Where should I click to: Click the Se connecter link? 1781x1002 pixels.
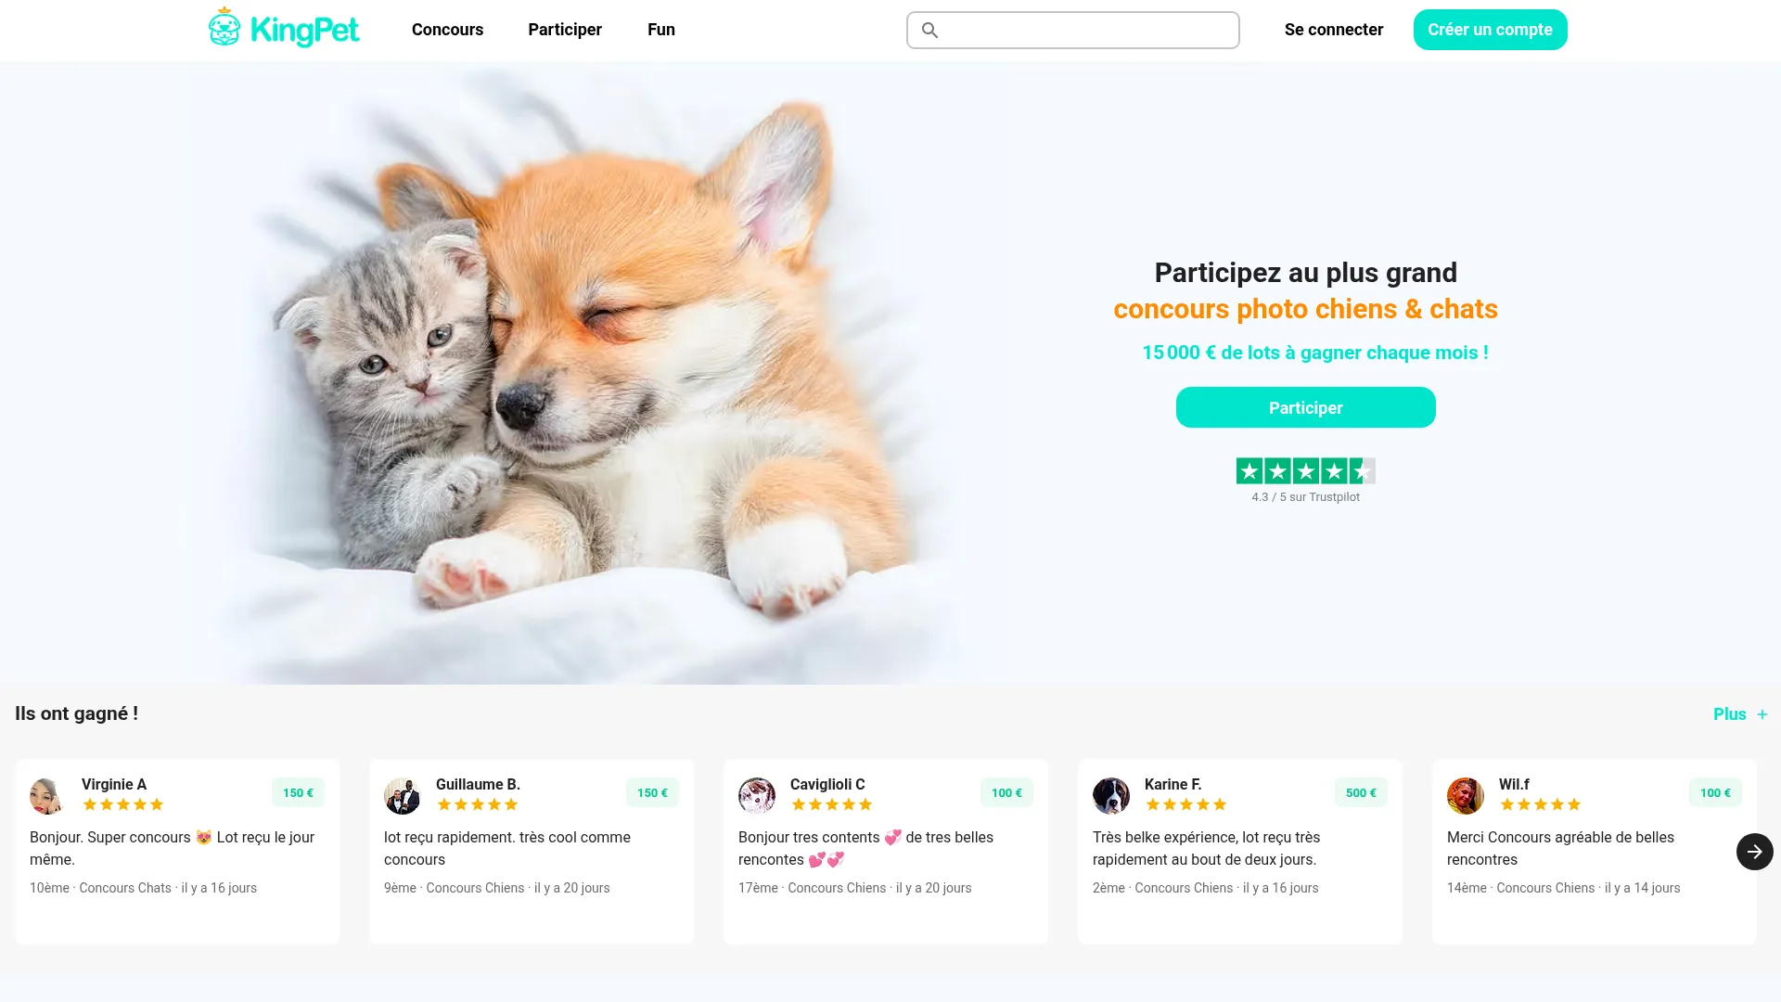(1334, 30)
